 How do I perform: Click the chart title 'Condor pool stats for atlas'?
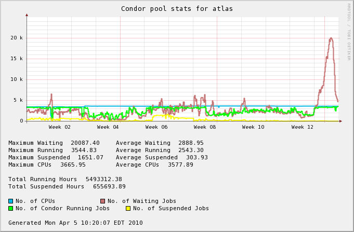tap(177, 9)
